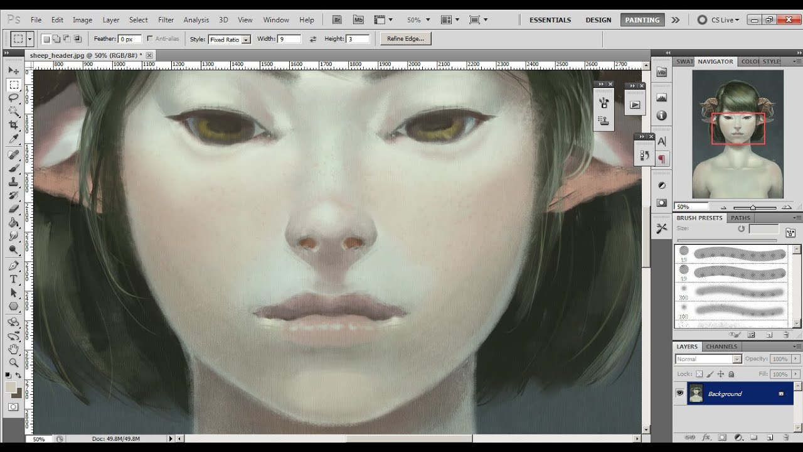The image size is (803, 452).
Task: Select the Paint Bucket tool
Action: [x=14, y=223]
